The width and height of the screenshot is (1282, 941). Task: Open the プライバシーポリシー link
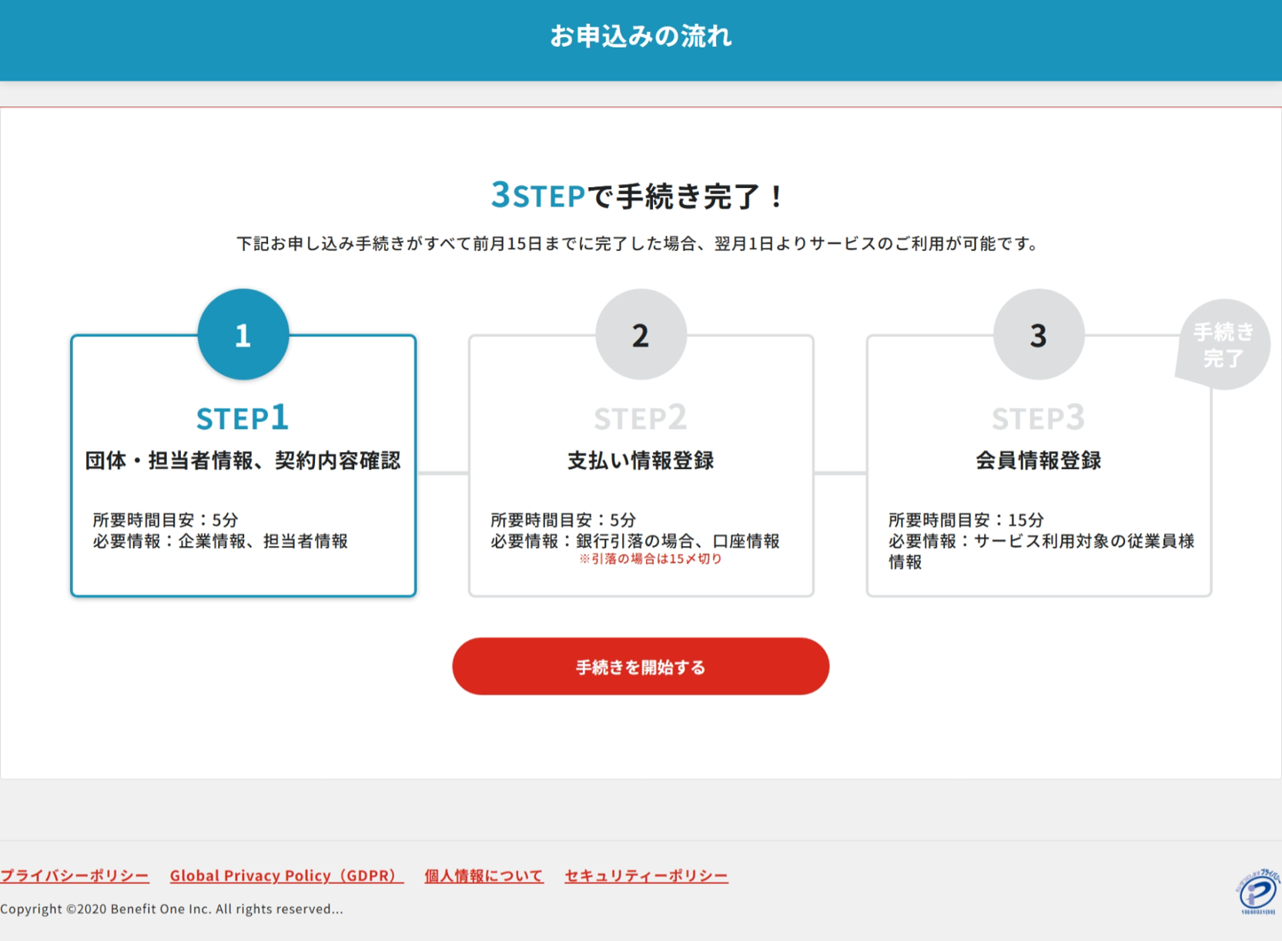[x=75, y=876]
